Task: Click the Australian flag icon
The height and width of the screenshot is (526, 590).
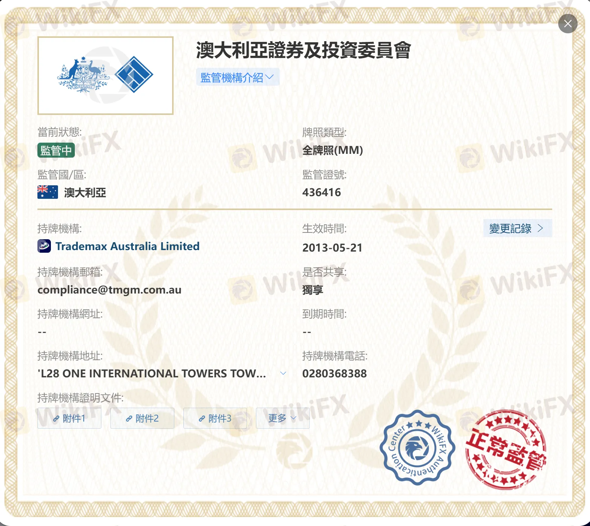Action: (48, 192)
